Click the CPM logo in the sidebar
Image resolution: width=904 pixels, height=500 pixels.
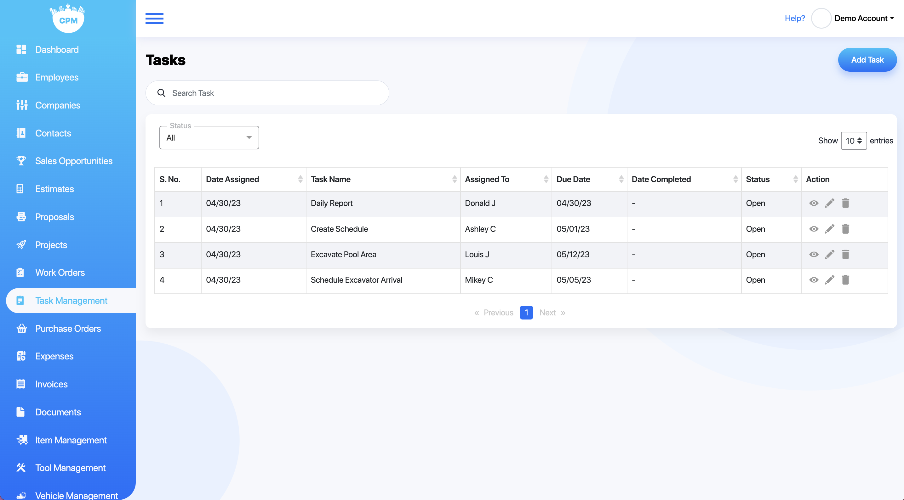click(68, 18)
